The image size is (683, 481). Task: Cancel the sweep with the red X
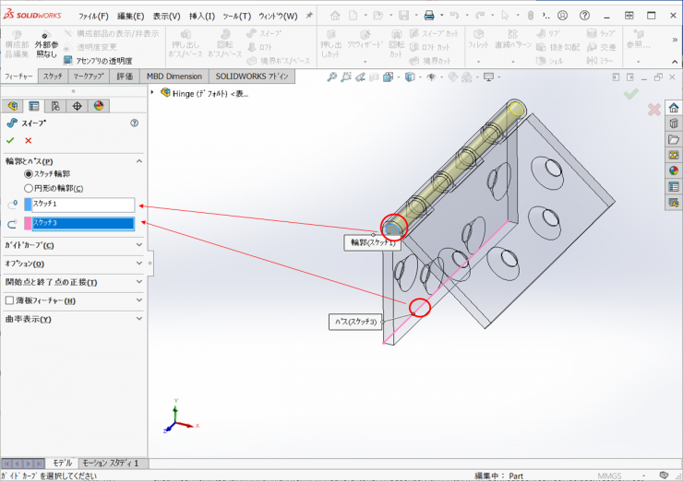(29, 140)
